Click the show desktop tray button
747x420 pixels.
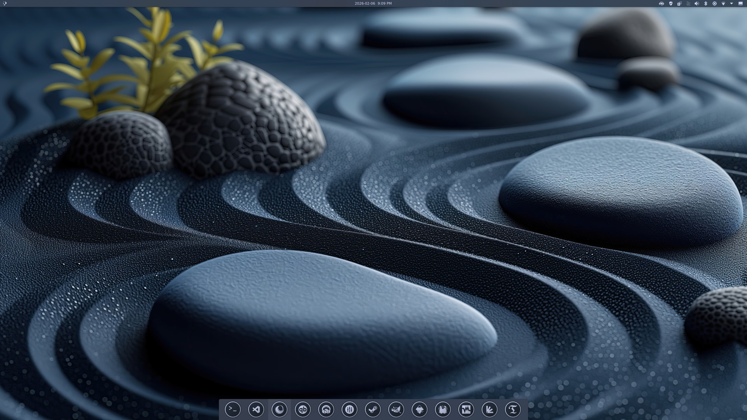741,3
